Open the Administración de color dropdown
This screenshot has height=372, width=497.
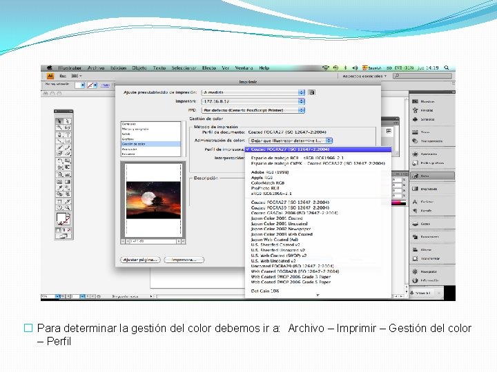click(291, 141)
